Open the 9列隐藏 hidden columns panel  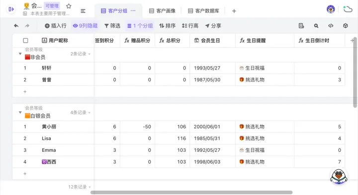pyautogui.click(x=85, y=26)
